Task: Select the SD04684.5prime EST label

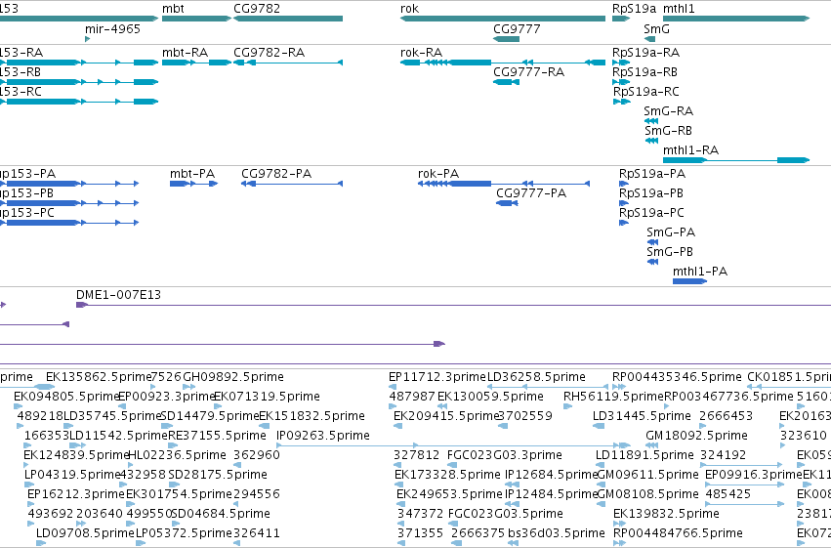Action: tap(221, 515)
